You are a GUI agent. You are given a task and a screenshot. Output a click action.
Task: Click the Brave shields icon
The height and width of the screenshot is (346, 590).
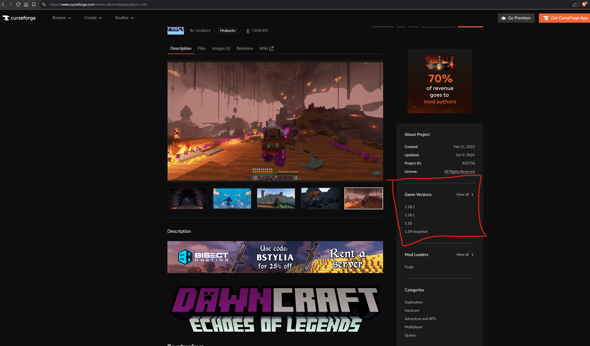tap(584, 4)
